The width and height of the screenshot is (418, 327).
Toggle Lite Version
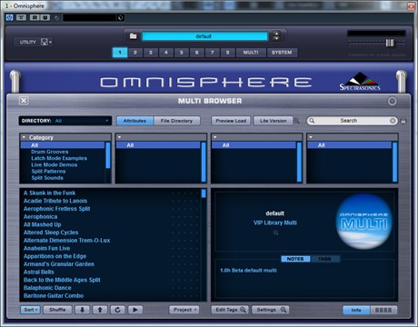[x=273, y=121]
